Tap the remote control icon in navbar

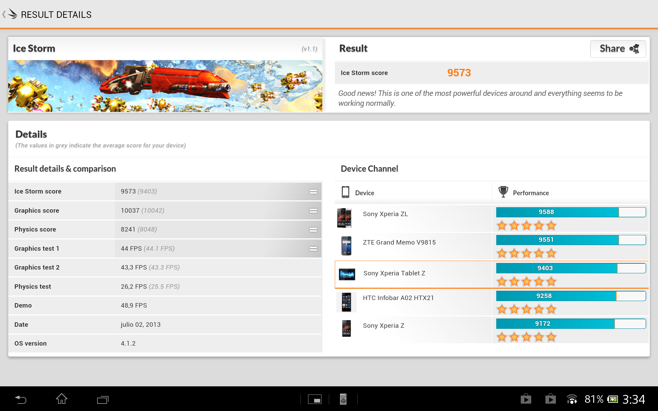343,399
